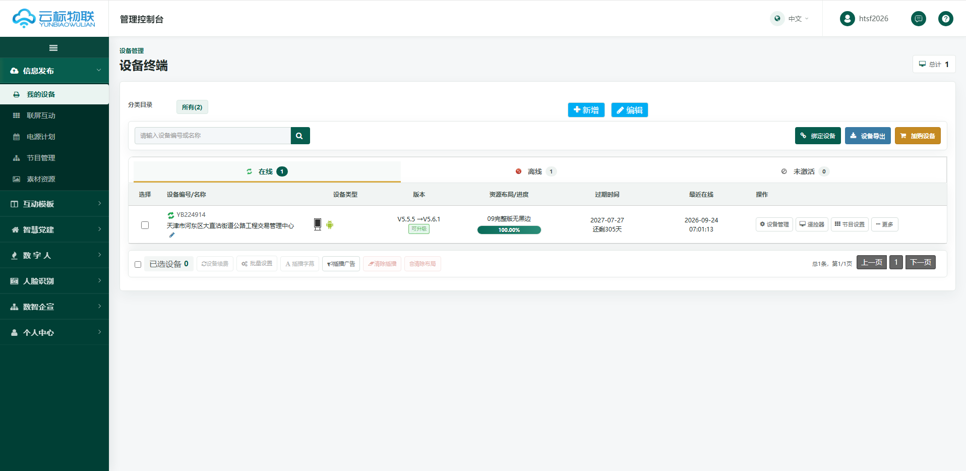This screenshot has width=966, height=471.
Task: Expand the 个人中心 sidebar section
Action: (54, 332)
